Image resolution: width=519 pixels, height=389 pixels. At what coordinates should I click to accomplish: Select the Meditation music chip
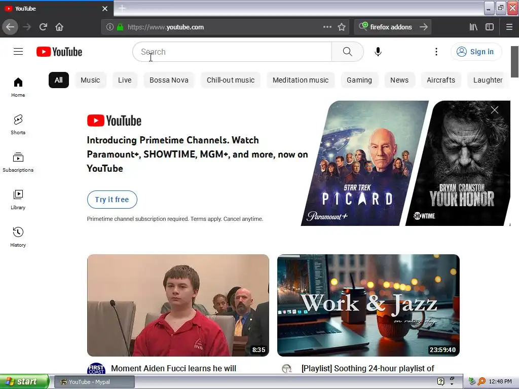301,80
